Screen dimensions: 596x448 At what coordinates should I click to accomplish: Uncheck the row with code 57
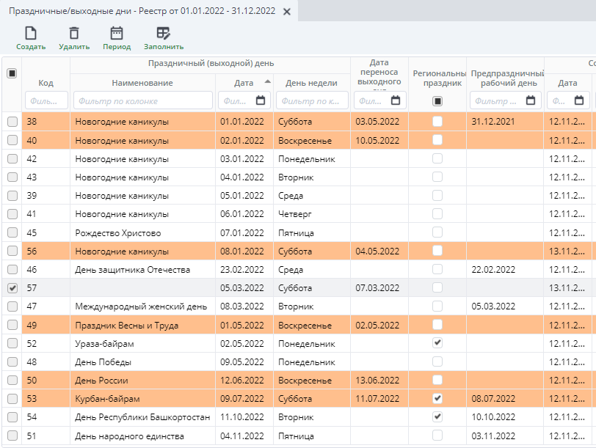tap(12, 288)
